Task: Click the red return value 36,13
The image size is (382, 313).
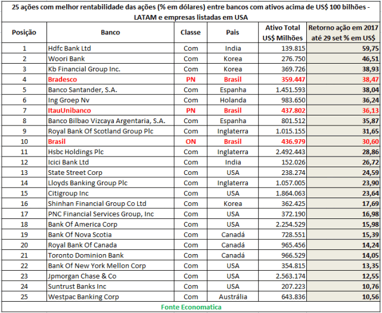Action: (x=343, y=111)
